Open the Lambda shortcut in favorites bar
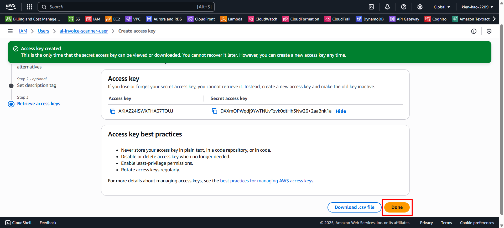504x228 pixels. click(x=231, y=19)
